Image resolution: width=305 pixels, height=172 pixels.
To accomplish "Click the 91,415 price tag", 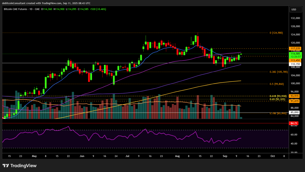I will 294,101.
